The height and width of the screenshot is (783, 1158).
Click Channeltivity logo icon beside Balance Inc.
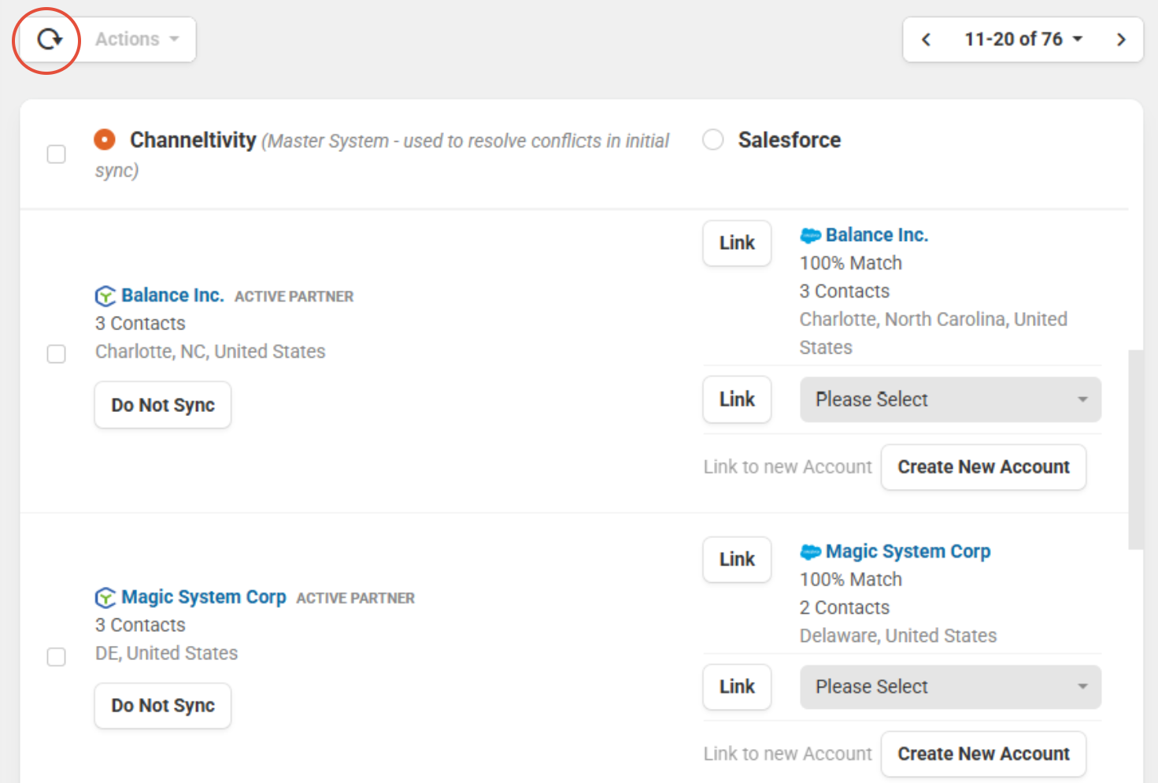105,296
